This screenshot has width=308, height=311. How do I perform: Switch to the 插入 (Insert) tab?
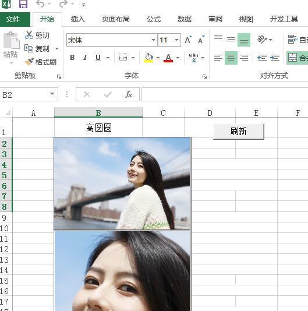click(x=78, y=19)
